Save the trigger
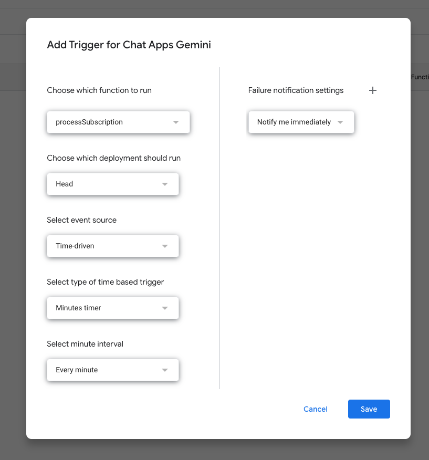Viewport: 429px width, 460px height. coord(369,409)
